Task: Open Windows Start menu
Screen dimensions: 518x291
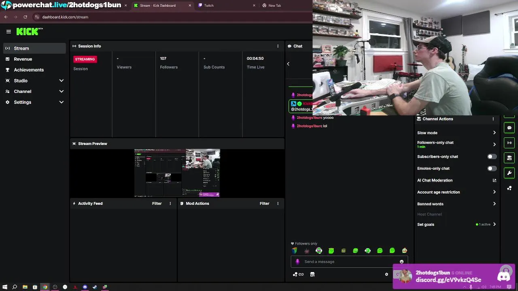Action: tap(4, 287)
